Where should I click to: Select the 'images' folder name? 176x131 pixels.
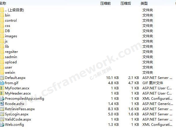pos(11,36)
